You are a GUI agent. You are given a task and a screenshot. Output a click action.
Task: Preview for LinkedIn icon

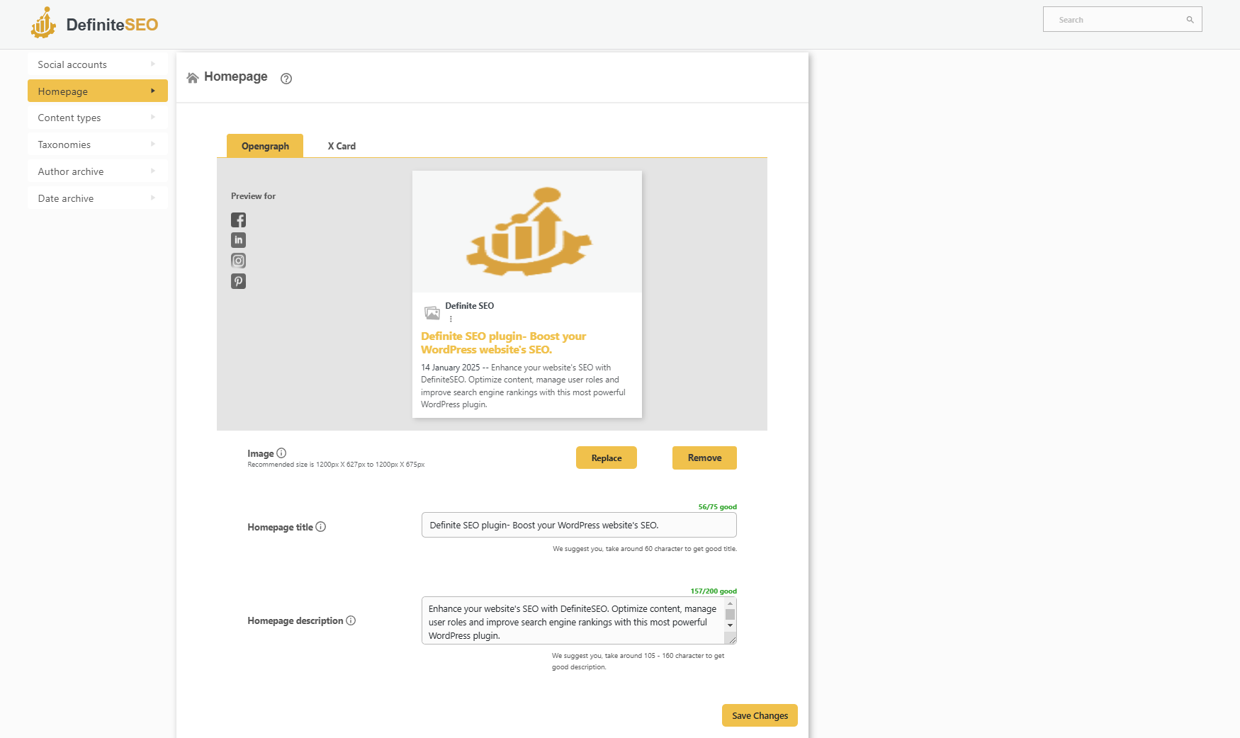tap(239, 240)
